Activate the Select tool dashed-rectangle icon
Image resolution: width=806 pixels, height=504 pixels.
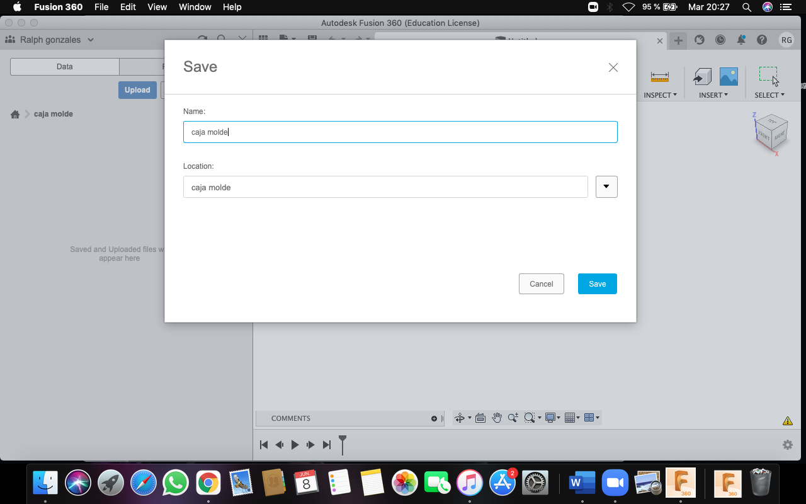coord(769,76)
